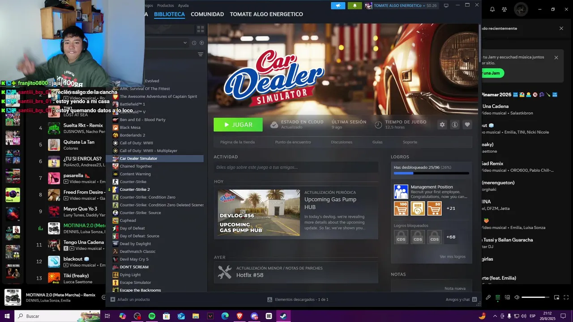Click Spotify lyrics microphone icon

488,297
